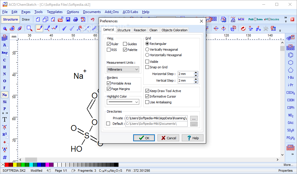
Task: Open Properties in the status bar
Action: click(x=285, y=171)
